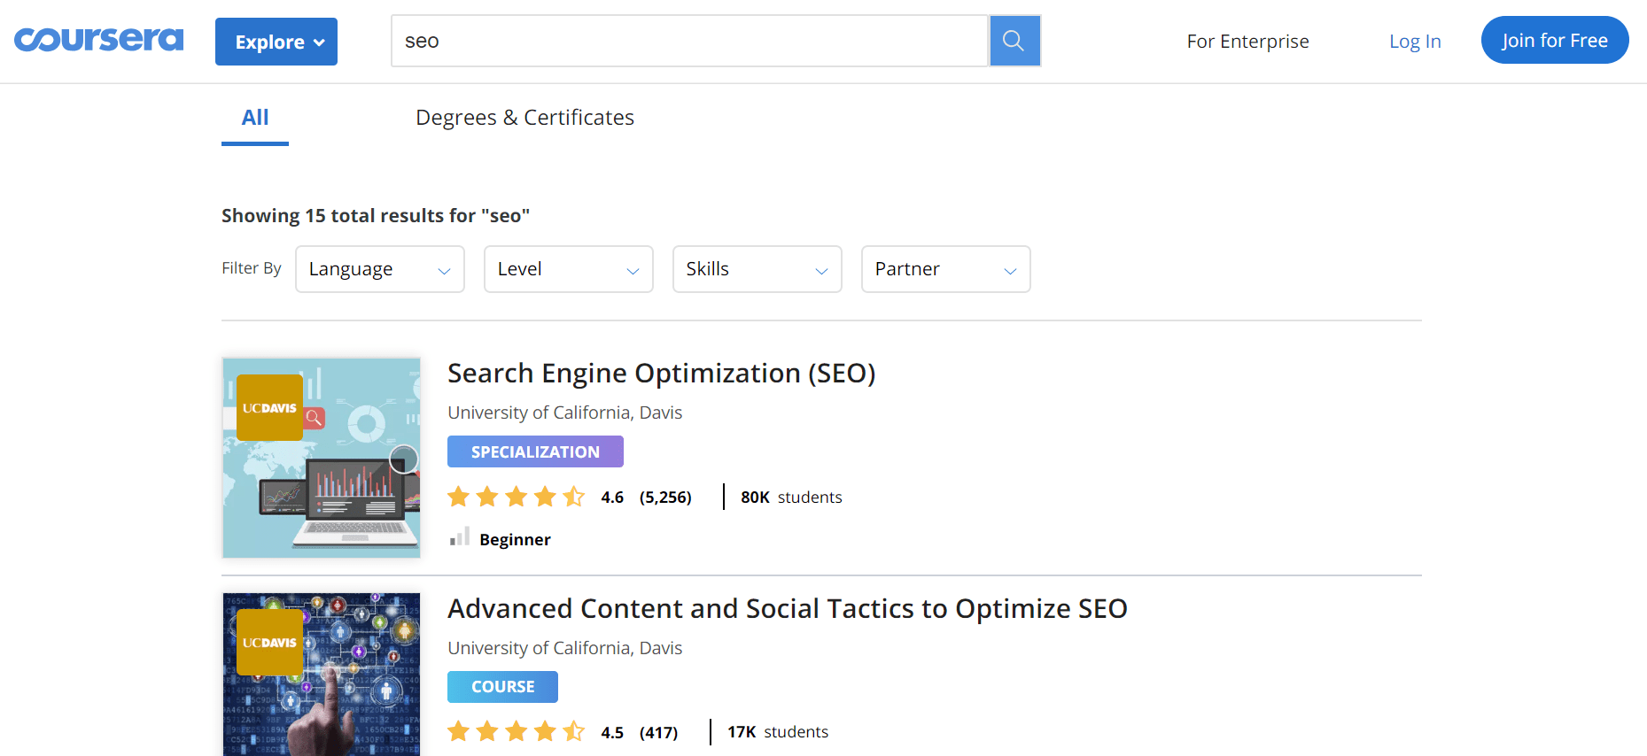
Task: Open Search Engine Optimization (SEO) title
Action: tap(661, 374)
